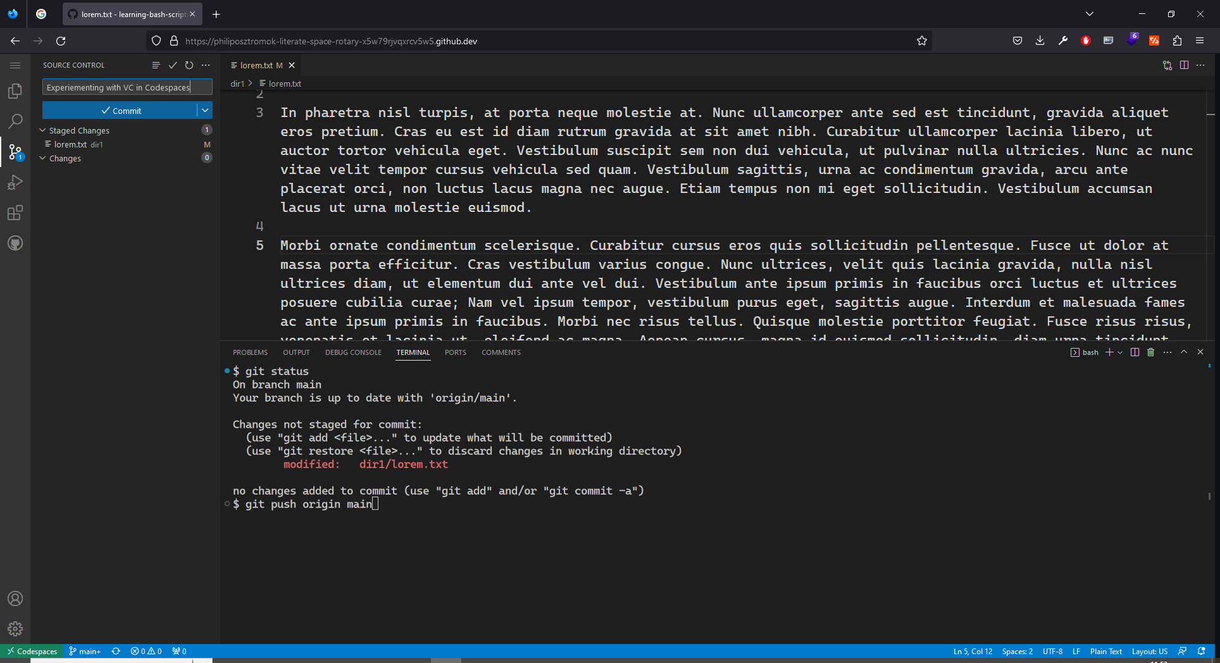
Task: Switch to the Problems panel tab
Action: click(250, 352)
